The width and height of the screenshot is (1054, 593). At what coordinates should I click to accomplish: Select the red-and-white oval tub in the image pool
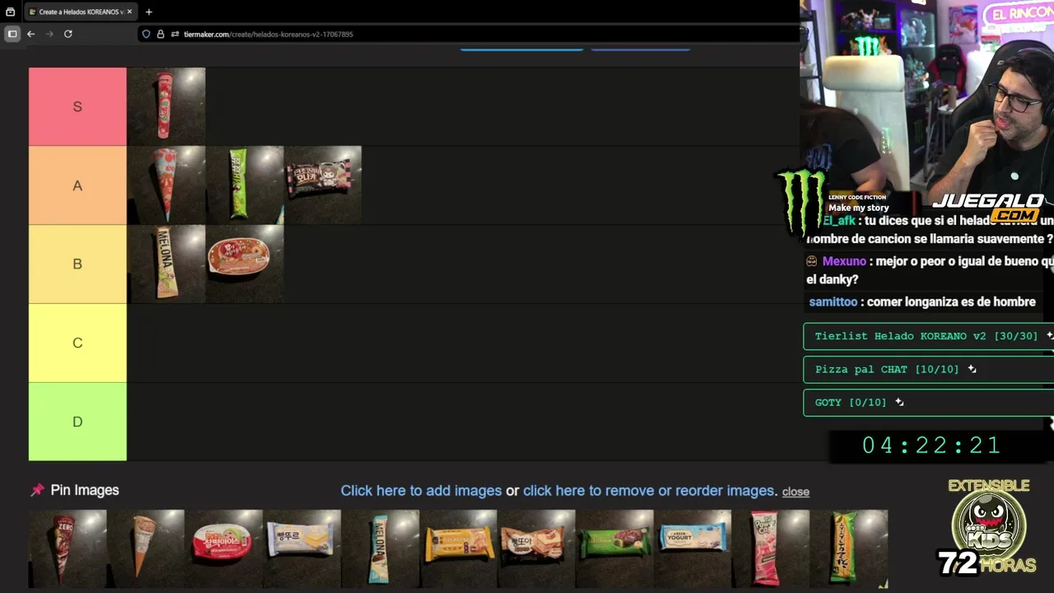click(x=223, y=549)
